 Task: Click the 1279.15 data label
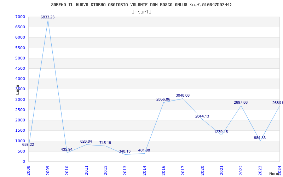tap(221, 132)
